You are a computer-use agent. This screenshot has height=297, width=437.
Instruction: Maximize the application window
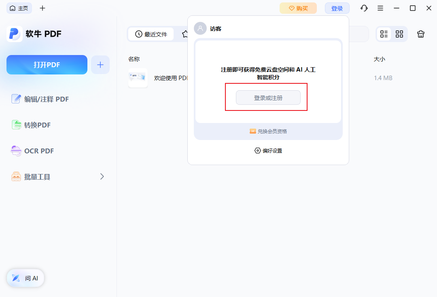click(412, 8)
